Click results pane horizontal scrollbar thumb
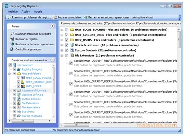Screen dimensions: 185x136 (x=77, y=125)
